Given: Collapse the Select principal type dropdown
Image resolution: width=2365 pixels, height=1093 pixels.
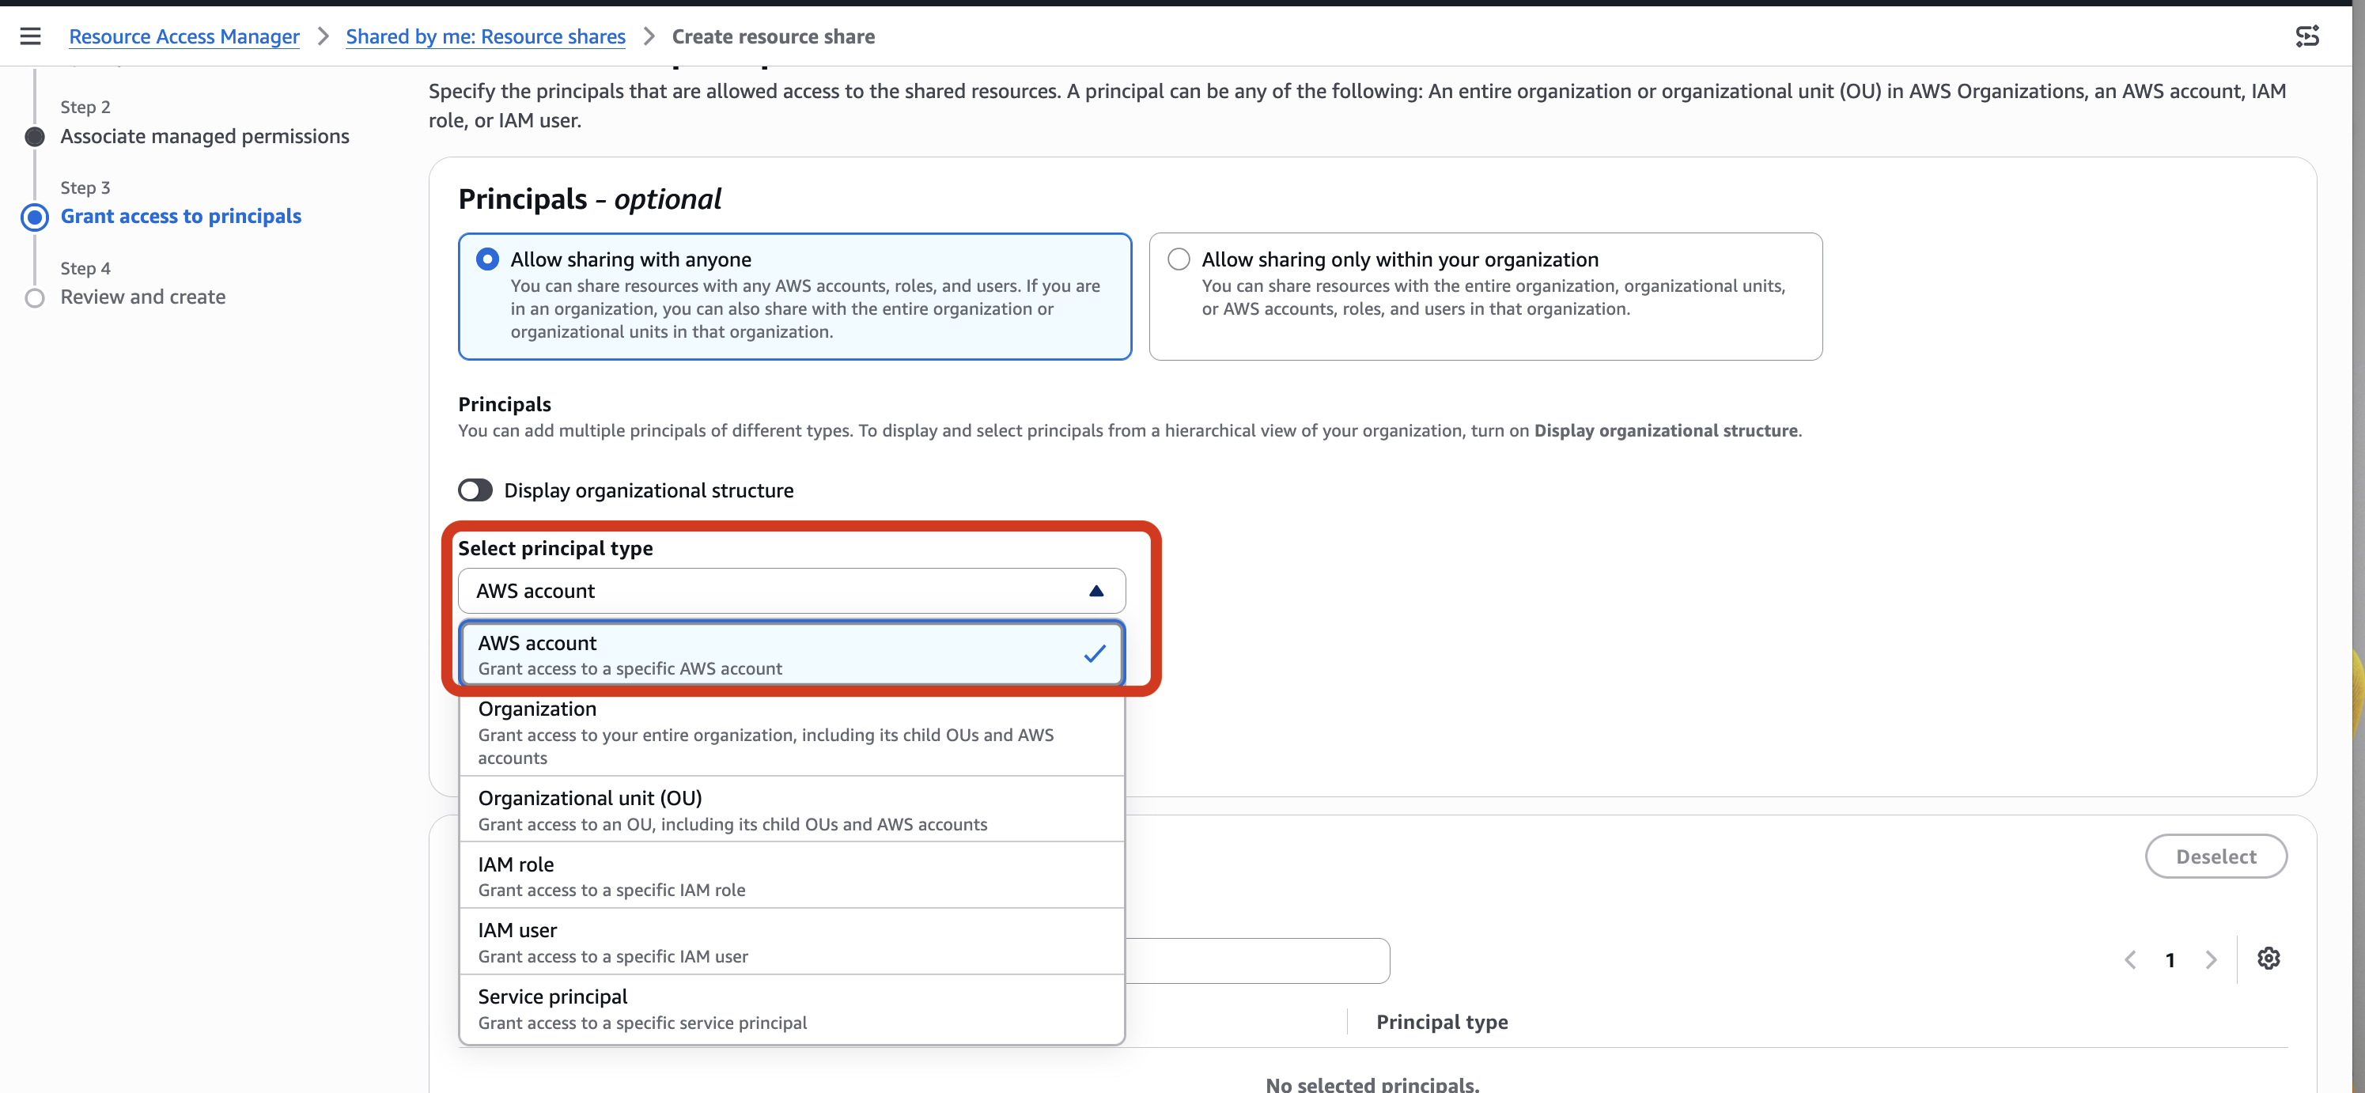Looking at the screenshot, I should coord(792,591).
